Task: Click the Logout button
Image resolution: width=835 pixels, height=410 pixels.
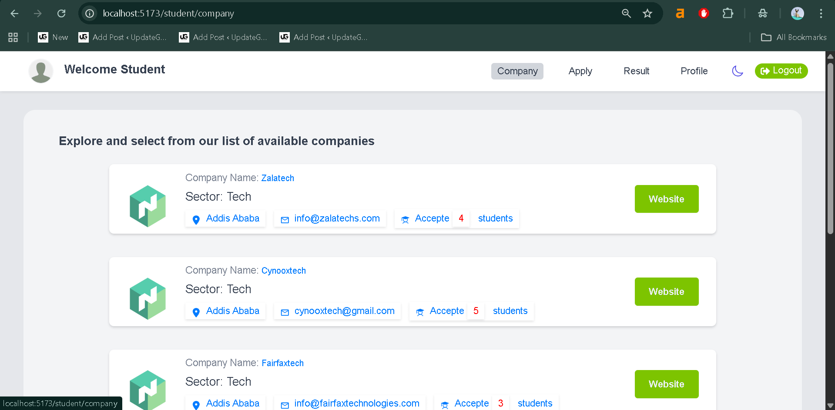Action: (781, 70)
